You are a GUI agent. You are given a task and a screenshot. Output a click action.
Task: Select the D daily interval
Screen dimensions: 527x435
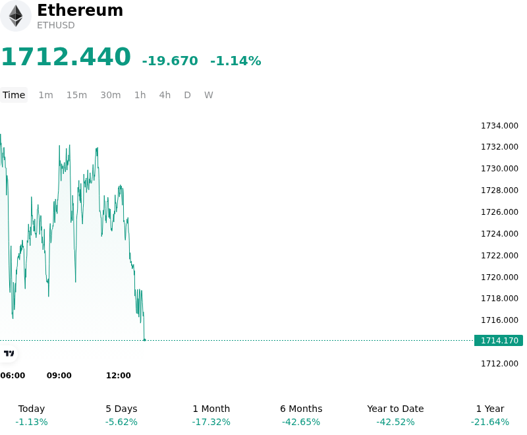pyautogui.click(x=188, y=95)
